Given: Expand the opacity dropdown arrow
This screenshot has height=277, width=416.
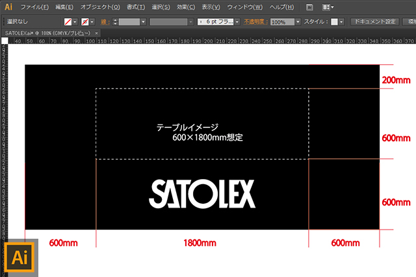Looking at the screenshot, I should click(298, 21).
